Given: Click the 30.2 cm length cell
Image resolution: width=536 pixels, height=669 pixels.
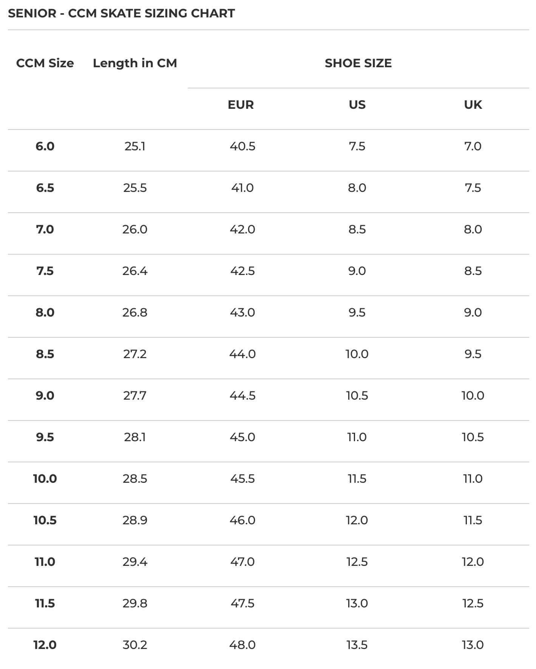Looking at the screenshot, I should point(135,645).
